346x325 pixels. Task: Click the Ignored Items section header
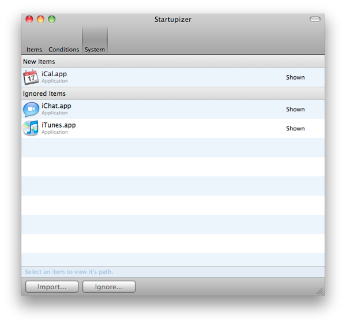coord(173,94)
